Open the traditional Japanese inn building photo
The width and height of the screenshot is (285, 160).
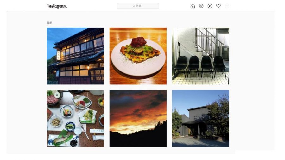tap(75, 56)
